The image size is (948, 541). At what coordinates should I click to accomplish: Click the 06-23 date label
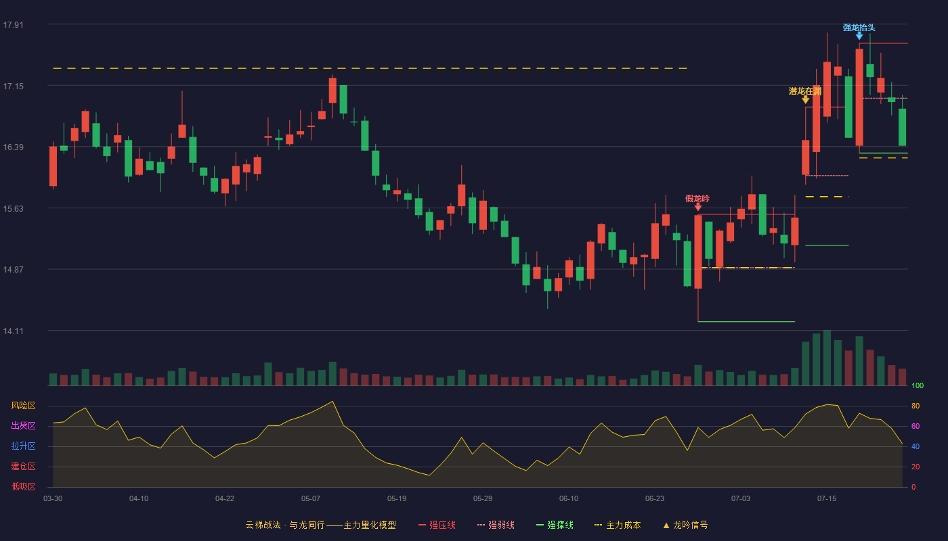655,498
